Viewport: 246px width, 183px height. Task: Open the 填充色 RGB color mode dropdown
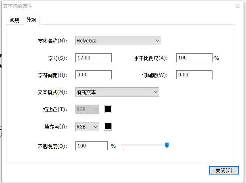87,127
